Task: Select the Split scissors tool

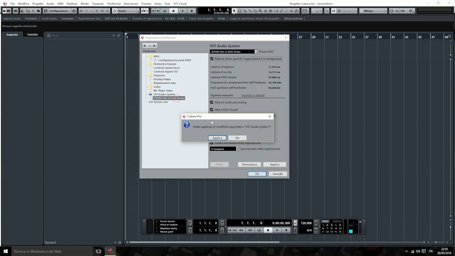Action: pos(245,11)
